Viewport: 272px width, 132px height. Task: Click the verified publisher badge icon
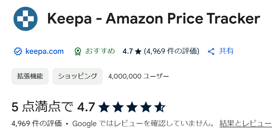17,51
